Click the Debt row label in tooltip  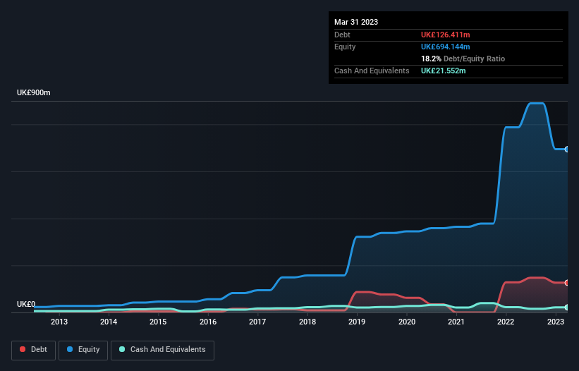(342, 35)
